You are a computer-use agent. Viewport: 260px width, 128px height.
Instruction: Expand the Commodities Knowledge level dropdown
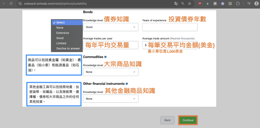click(x=111, y=72)
